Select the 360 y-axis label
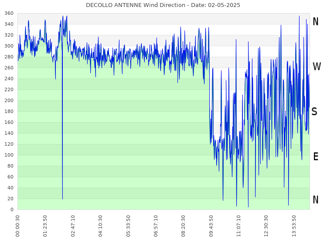 coord(9,14)
